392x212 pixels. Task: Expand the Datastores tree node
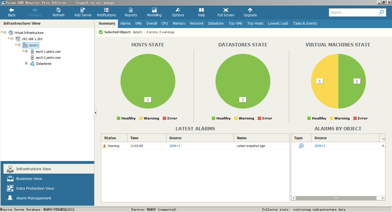point(26,63)
